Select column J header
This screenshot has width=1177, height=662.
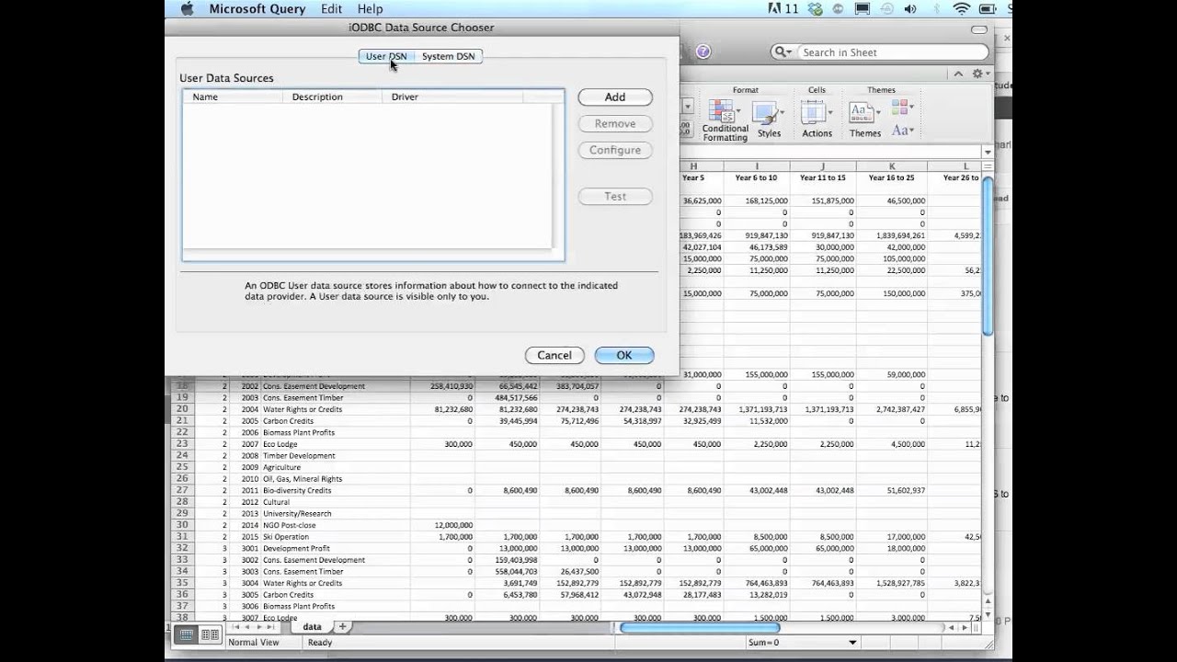pos(823,166)
